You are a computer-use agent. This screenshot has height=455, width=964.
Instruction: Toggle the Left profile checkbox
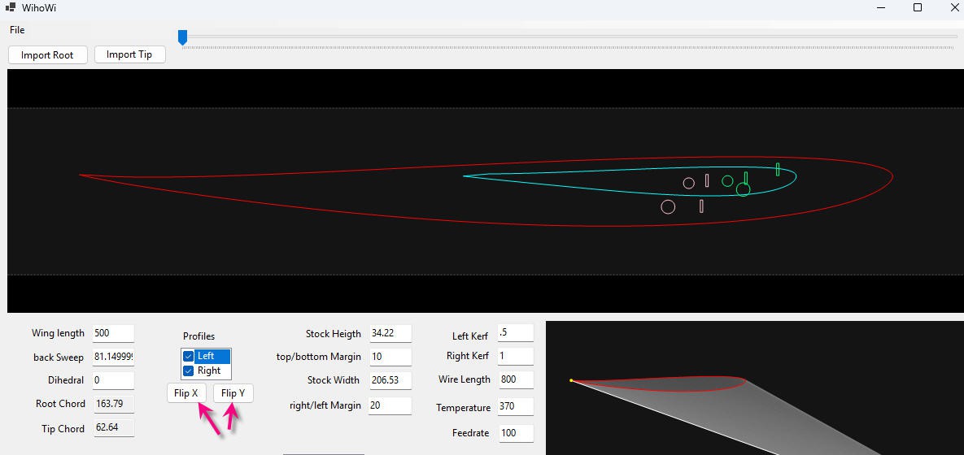click(189, 356)
